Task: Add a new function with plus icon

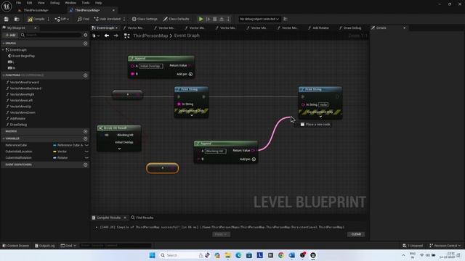Action: click(x=86, y=75)
